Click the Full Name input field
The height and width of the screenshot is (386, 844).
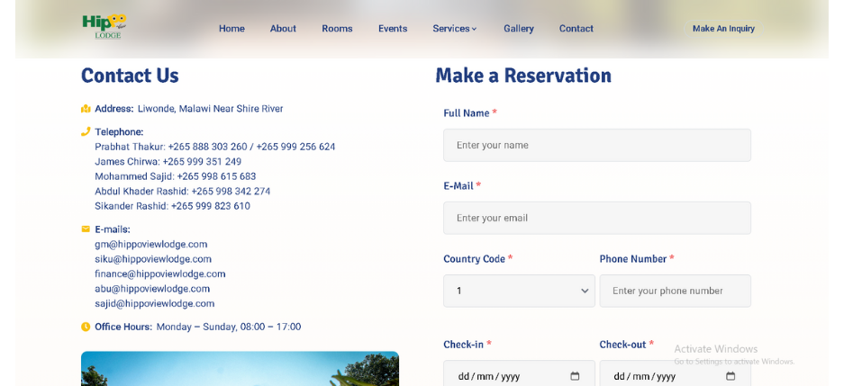596,145
